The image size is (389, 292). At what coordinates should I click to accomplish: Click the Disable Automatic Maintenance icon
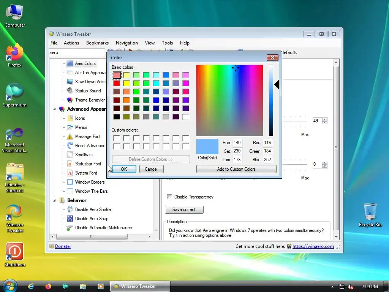70,228
